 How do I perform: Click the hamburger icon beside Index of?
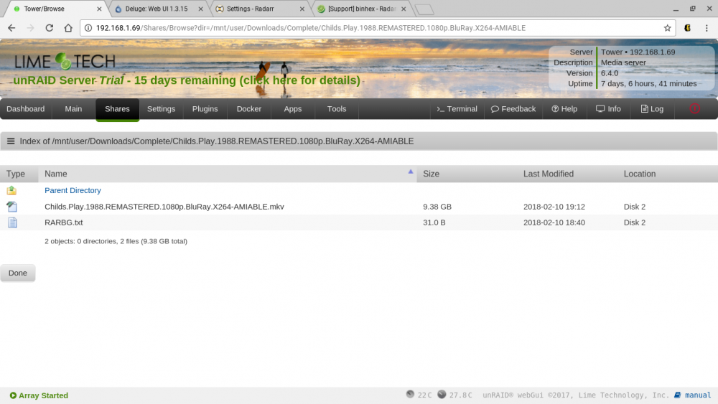coord(11,141)
